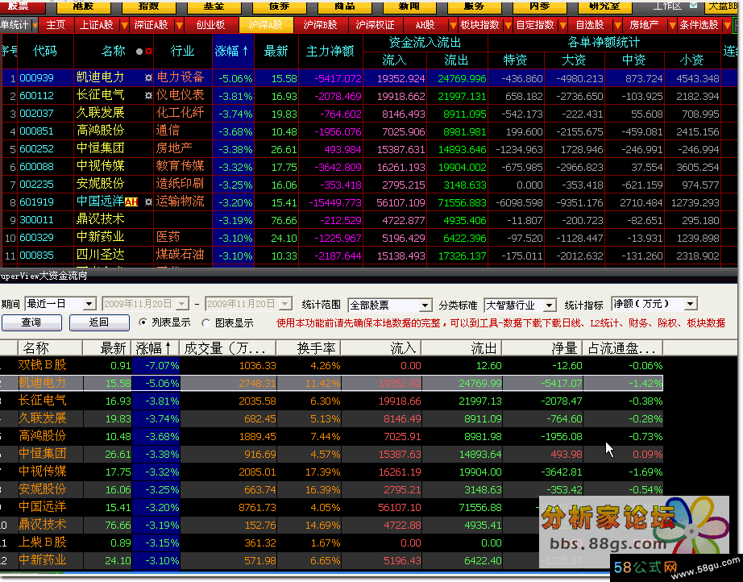Select stock code 600112

pyautogui.click(x=36, y=96)
